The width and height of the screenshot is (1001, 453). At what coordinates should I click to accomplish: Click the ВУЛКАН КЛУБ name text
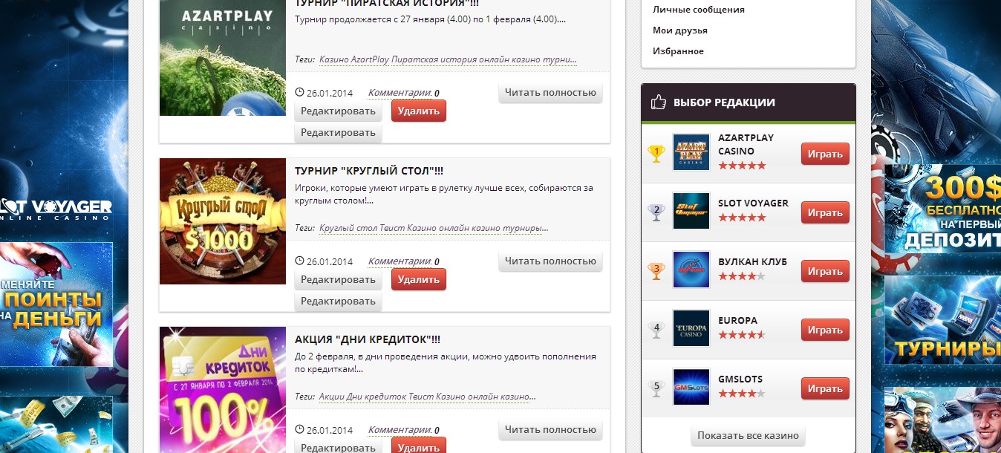(752, 261)
